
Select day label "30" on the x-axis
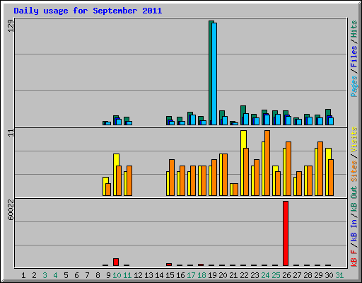(329, 275)
